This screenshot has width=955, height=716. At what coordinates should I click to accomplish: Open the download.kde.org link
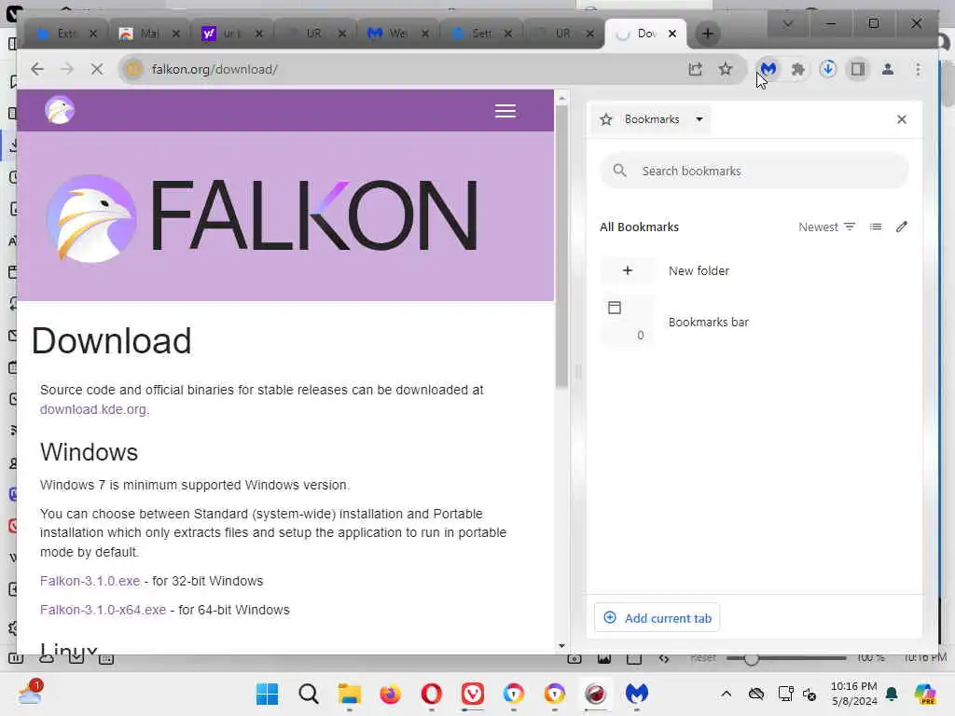pos(93,409)
